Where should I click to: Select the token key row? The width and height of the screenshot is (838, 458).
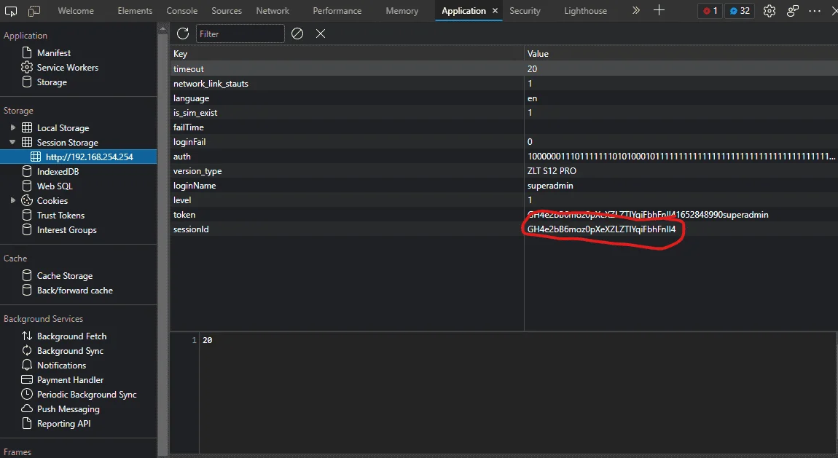click(504, 215)
